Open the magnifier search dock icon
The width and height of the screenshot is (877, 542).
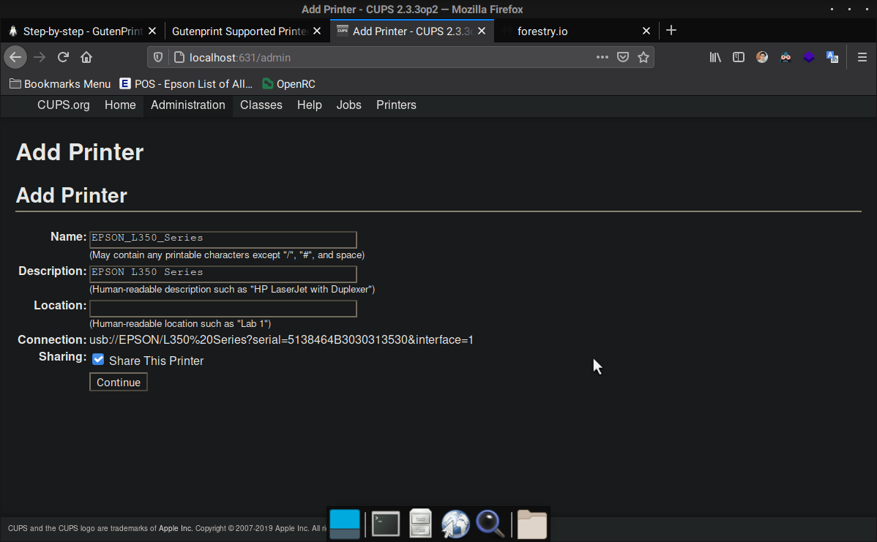coord(490,524)
